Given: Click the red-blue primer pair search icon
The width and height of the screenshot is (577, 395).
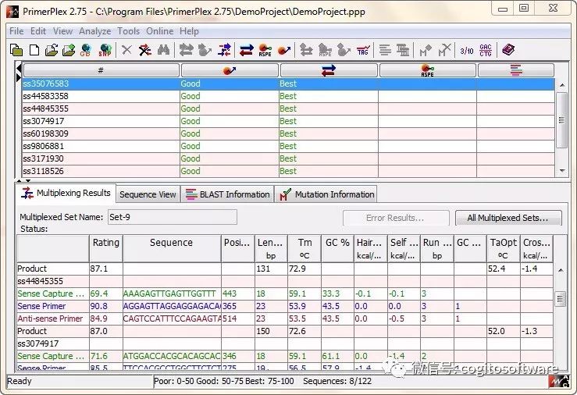Looking at the screenshot, I should click(246, 50).
